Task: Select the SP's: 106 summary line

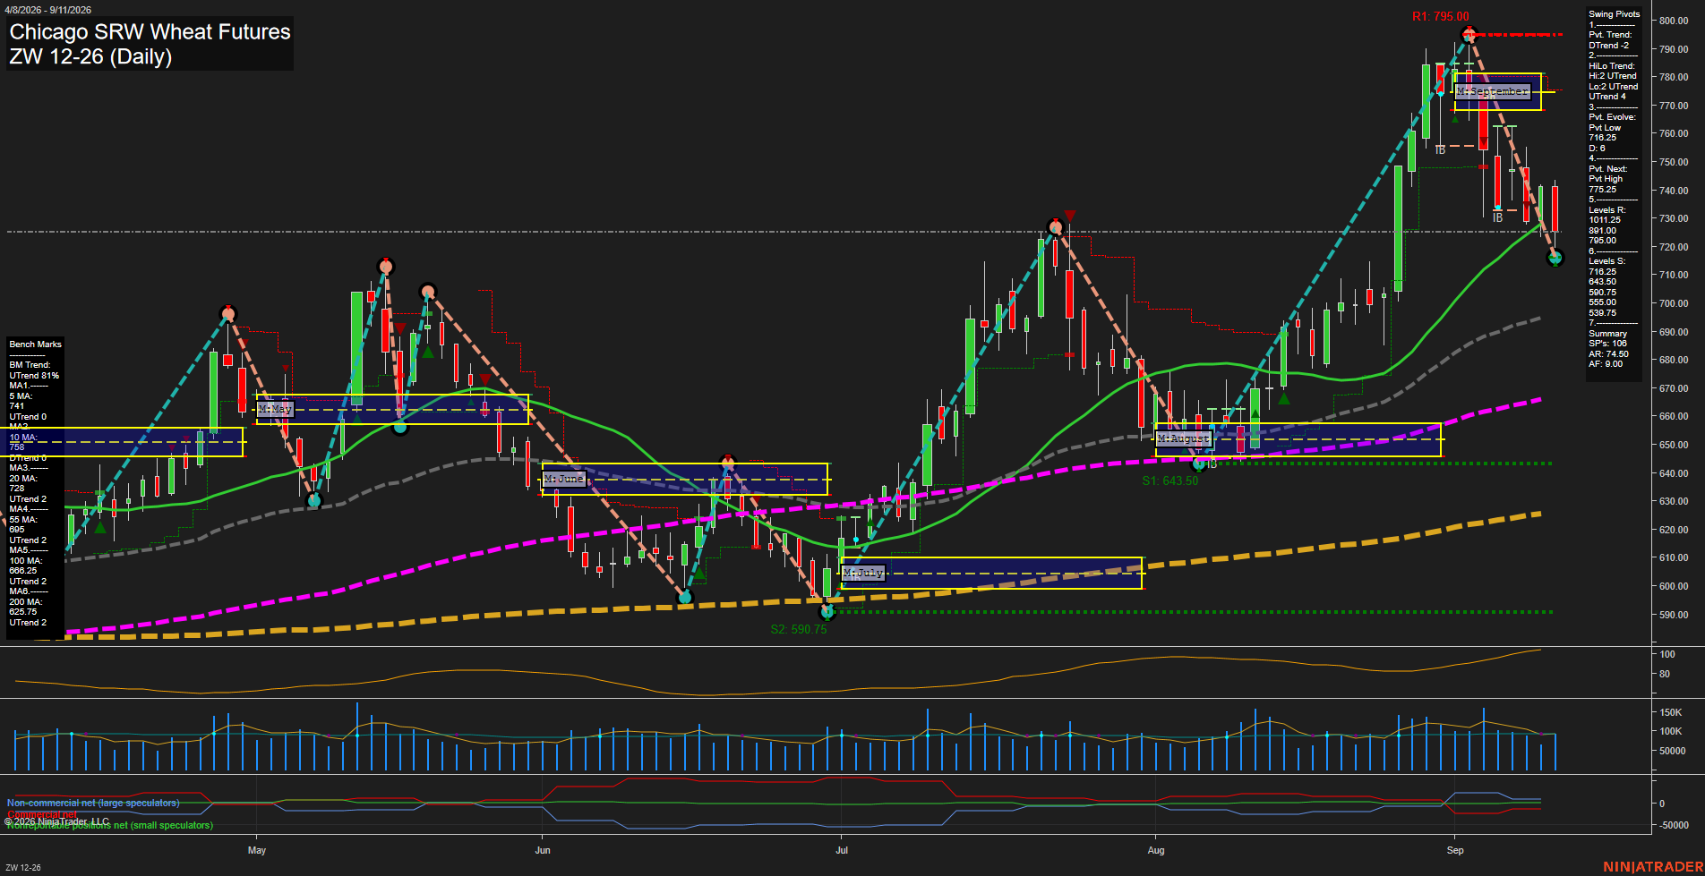Action: 1608,344
